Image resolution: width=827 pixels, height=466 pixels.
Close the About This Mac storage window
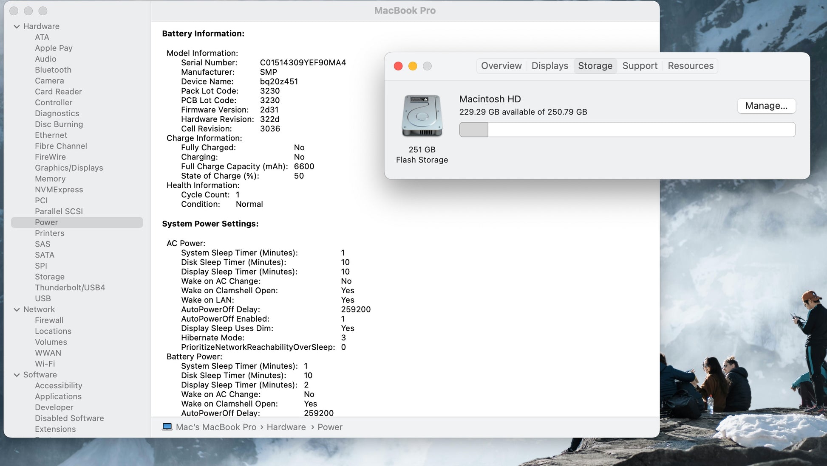(x=398, y=66)
